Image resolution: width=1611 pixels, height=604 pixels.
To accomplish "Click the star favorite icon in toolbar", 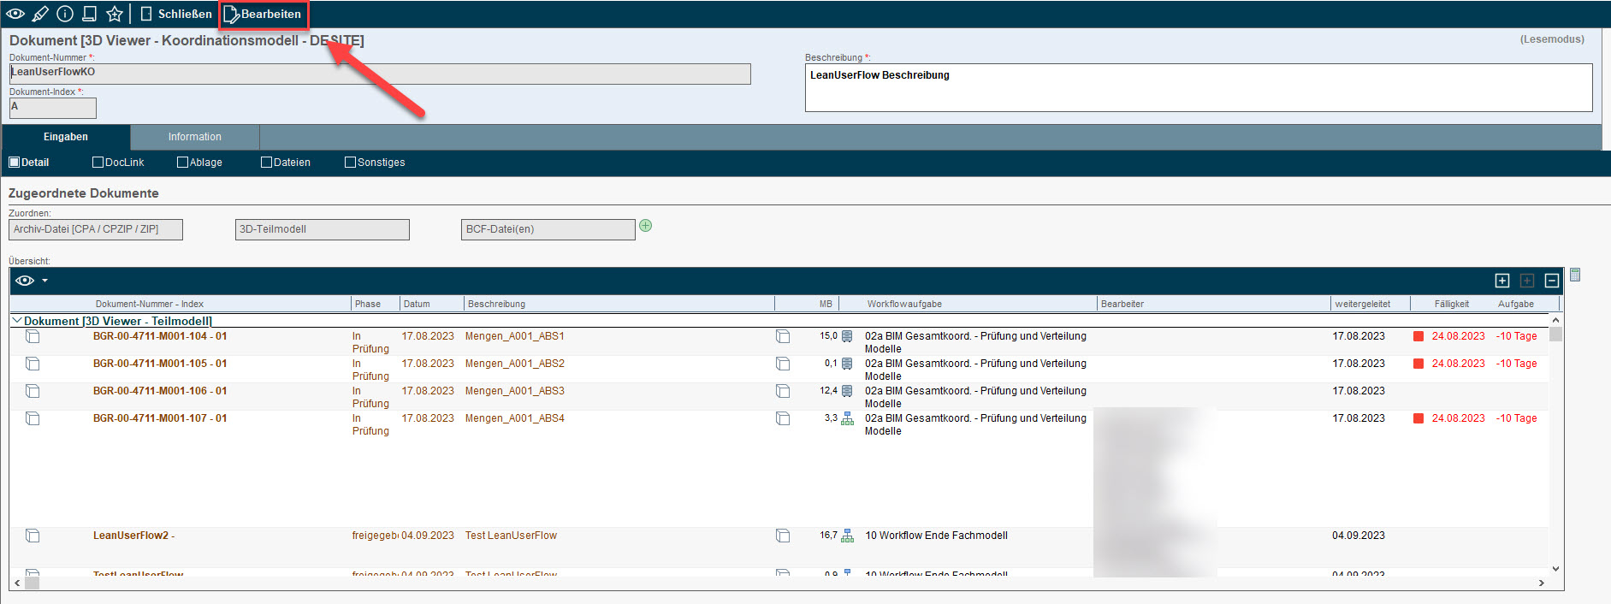I will (x=115, y=14).
